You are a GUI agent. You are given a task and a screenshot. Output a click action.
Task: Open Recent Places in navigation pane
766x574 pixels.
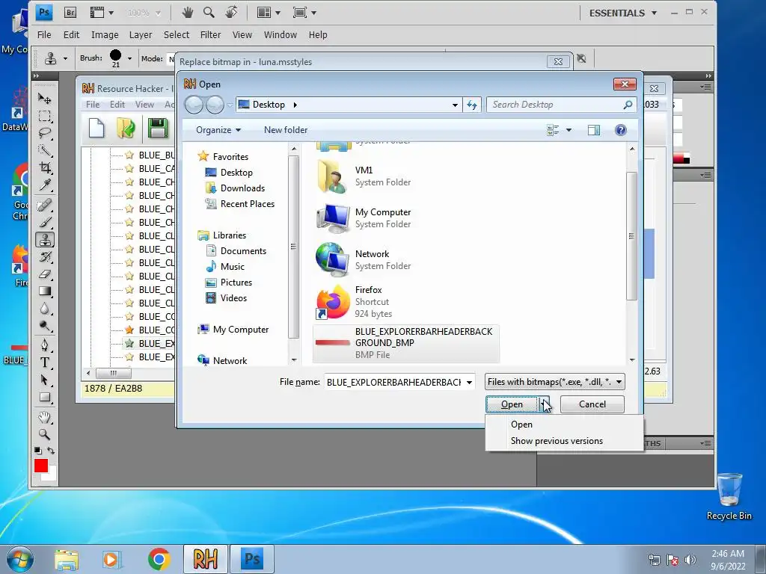pos(247,203)
